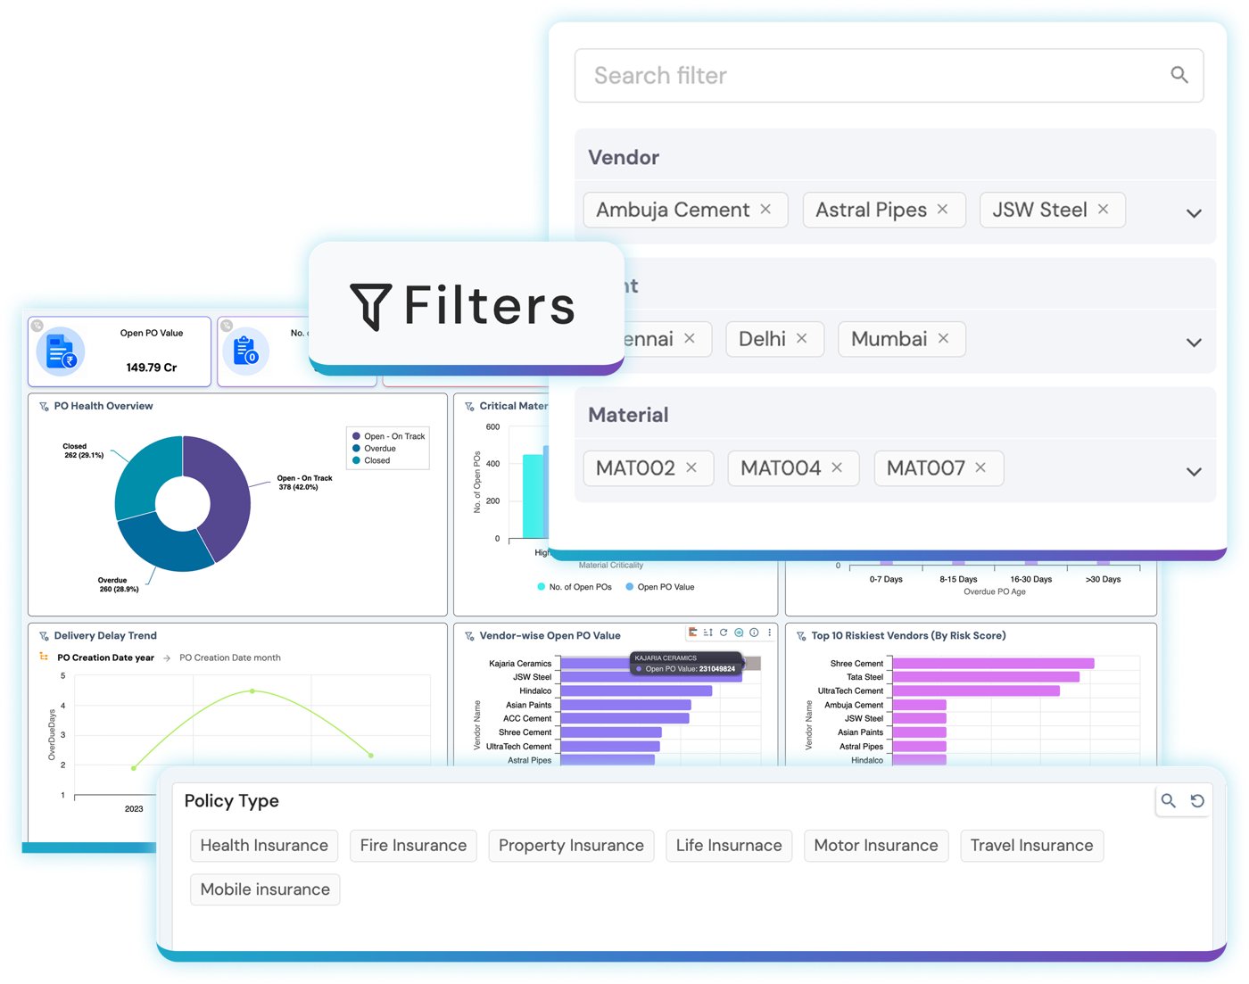Open Policy Type search icon
Image resolution: width=1249 pixels, height=984 pixels.
click(x=1168, y=801)
